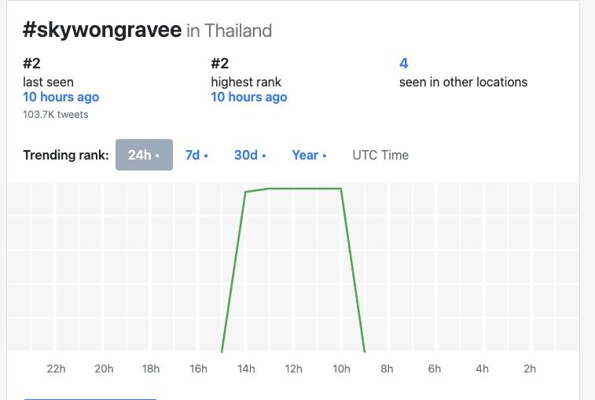
Task: Click the 2h time axis label
Action: point(530,369)
